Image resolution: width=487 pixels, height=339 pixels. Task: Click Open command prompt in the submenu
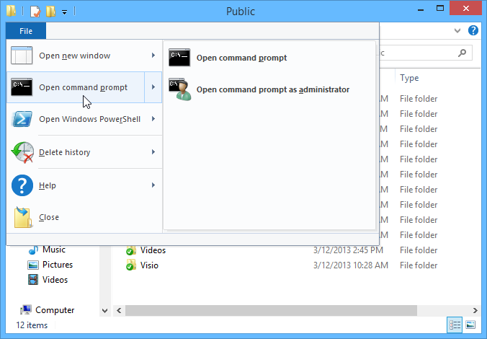click(241, 58)
